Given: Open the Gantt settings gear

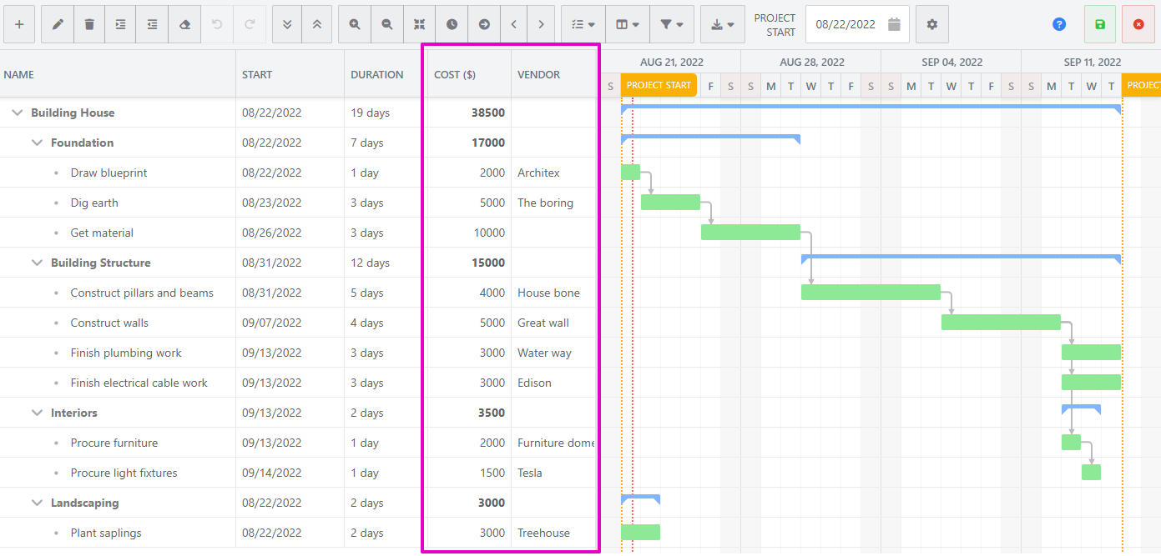Looking at the screenshot, I should 932,23.
